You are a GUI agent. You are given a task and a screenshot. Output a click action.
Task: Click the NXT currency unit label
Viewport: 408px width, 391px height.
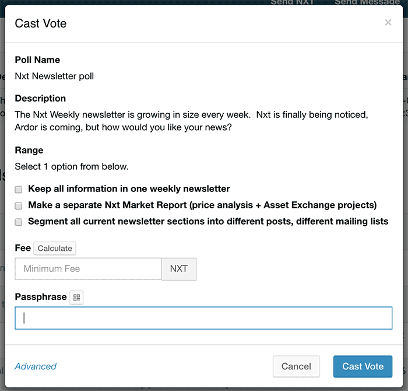click(179, 269)
